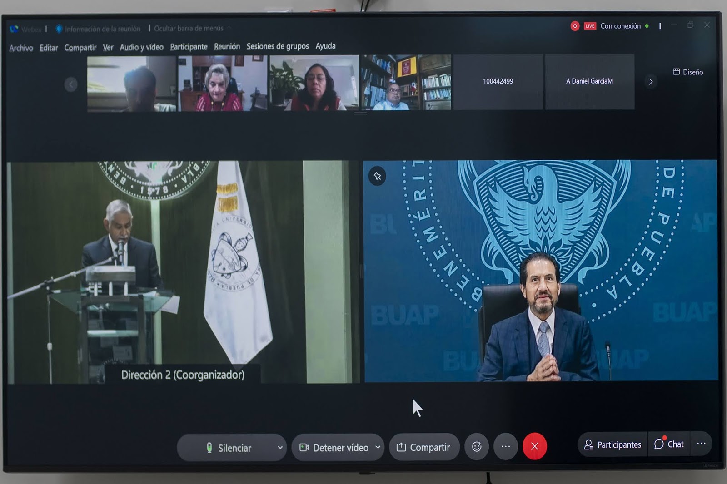This screenshot has height=484, width=727.
Task: Open the Reunión menu
Action: point(227,46)
